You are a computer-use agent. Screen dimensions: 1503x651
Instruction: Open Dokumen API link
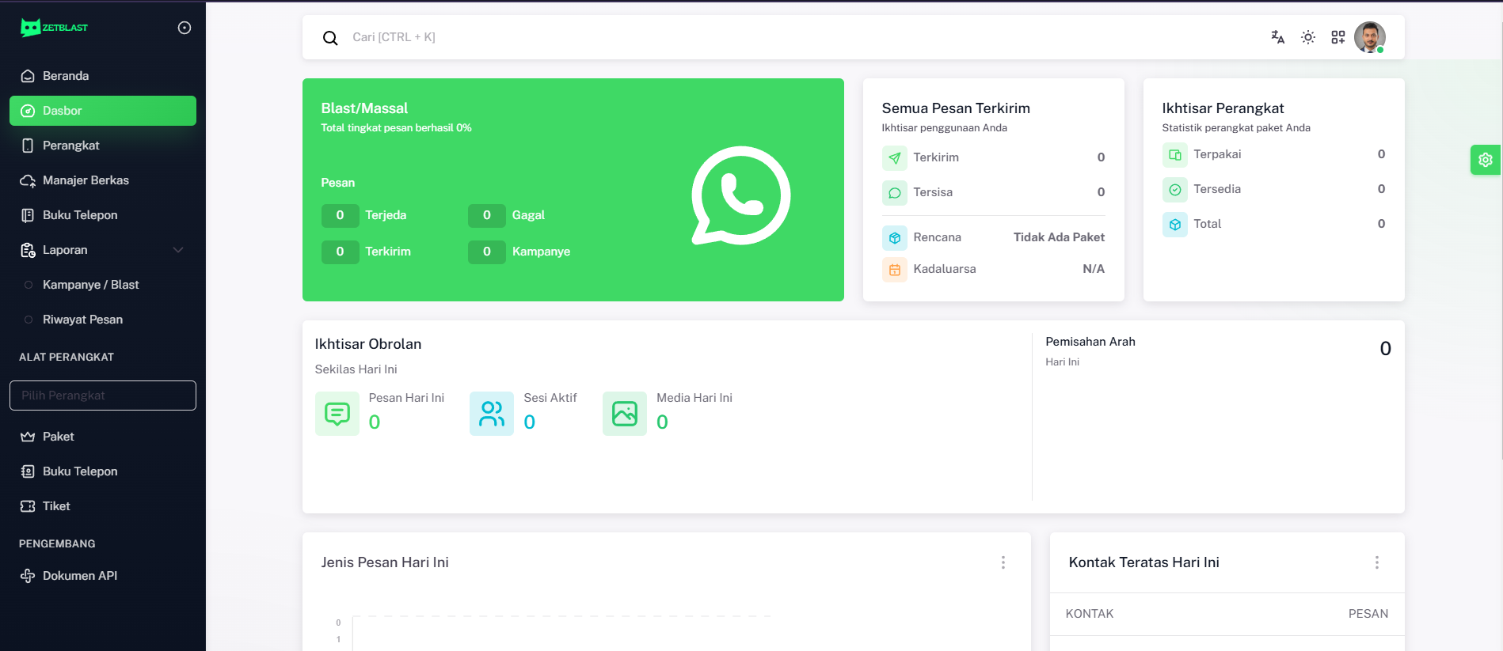point(79,576)
